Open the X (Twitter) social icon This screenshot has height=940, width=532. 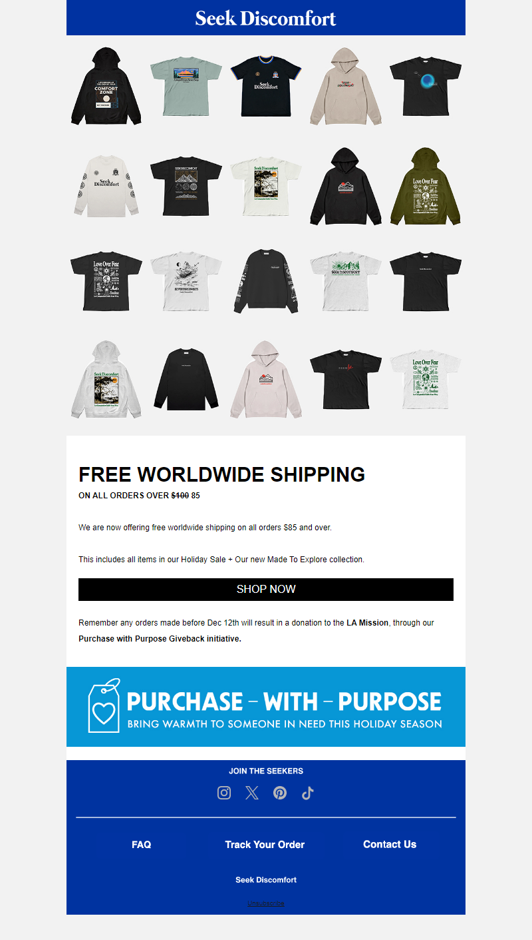(252, 793)
